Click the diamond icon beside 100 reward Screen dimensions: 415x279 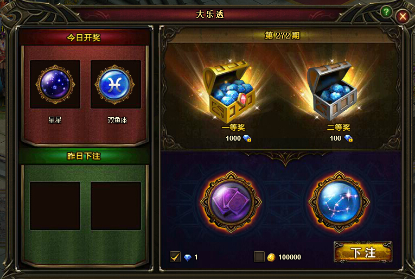pyautogui.click(x=348, y=138)
